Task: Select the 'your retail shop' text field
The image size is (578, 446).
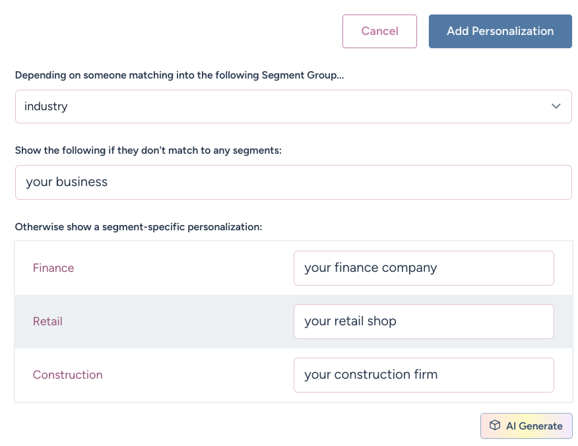Action: pyautogui.click(x=423, y=321)
